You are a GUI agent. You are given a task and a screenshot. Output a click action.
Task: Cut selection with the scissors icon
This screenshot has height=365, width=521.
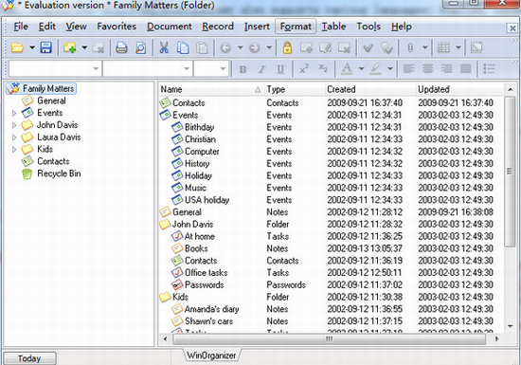[164, 47]
